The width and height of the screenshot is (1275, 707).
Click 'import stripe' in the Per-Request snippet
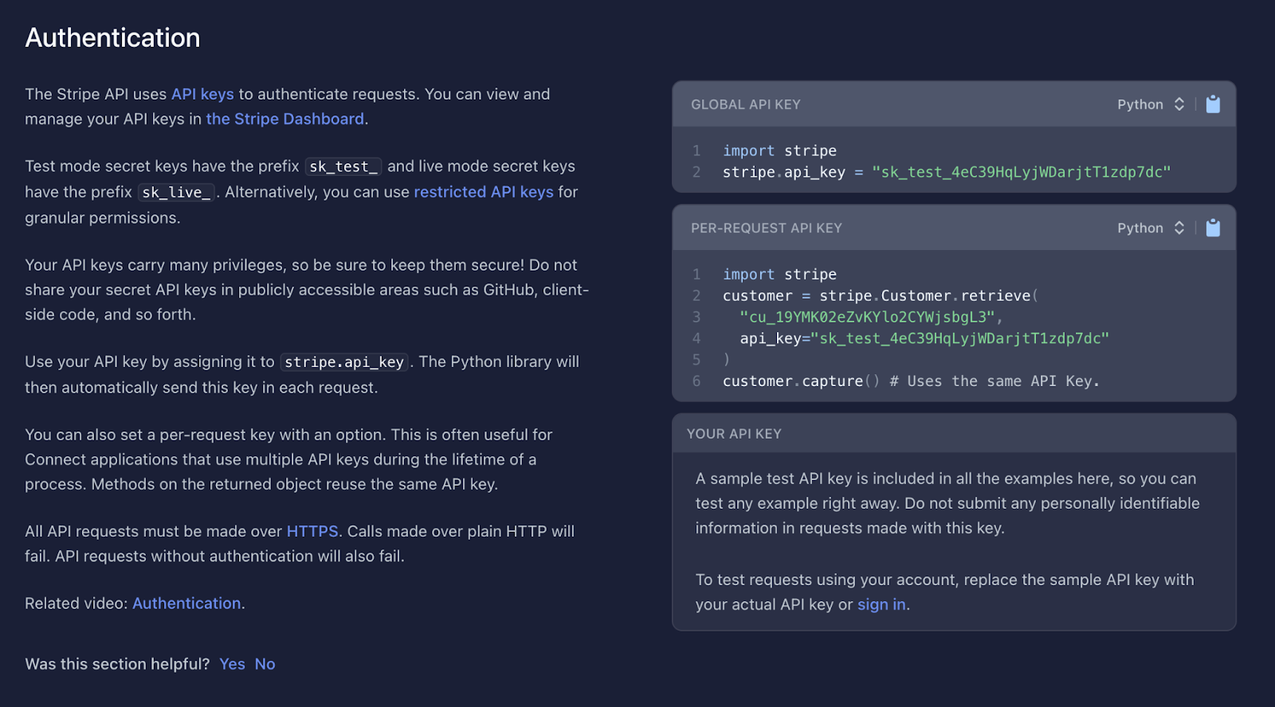pos(779,274)
